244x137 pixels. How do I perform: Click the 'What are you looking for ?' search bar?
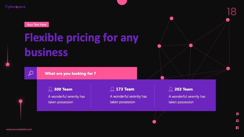[87, 73]
